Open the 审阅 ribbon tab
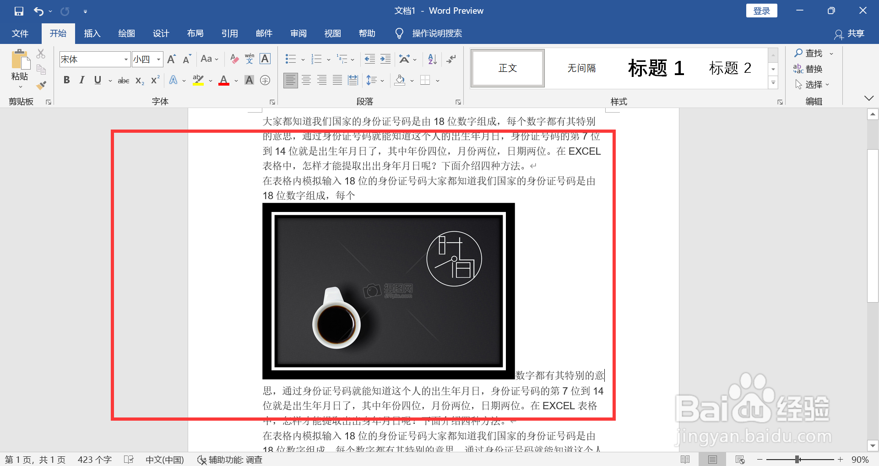This screenshot has width=879, height=466. point(298,33)
